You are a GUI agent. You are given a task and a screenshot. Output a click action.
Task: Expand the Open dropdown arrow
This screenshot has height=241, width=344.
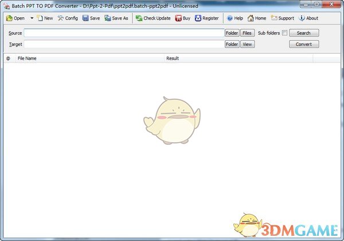pyautogui.click(x=32, y=18)
